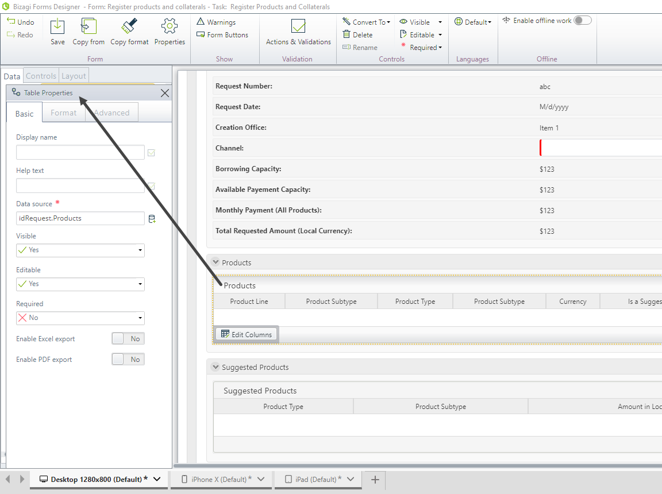
Task: Save the form with Save icon
Action: coord(57,26)
